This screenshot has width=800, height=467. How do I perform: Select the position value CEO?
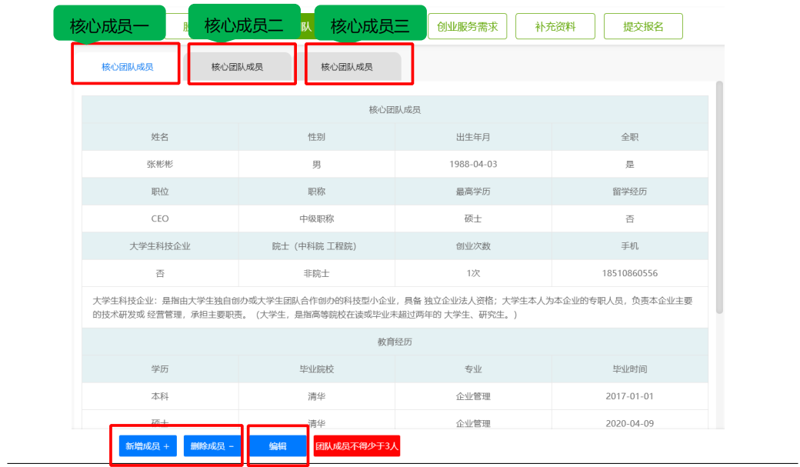tap(160, 219)
